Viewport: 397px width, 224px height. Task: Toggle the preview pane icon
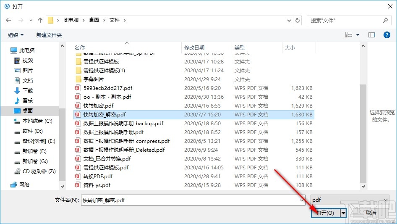pos(371,35)
